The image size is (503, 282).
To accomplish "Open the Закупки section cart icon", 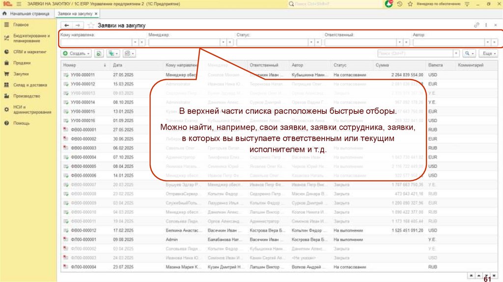I will pos(6,74).
